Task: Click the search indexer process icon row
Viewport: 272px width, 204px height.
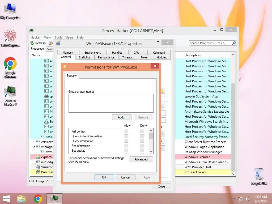Action: (x=46, y=121)
